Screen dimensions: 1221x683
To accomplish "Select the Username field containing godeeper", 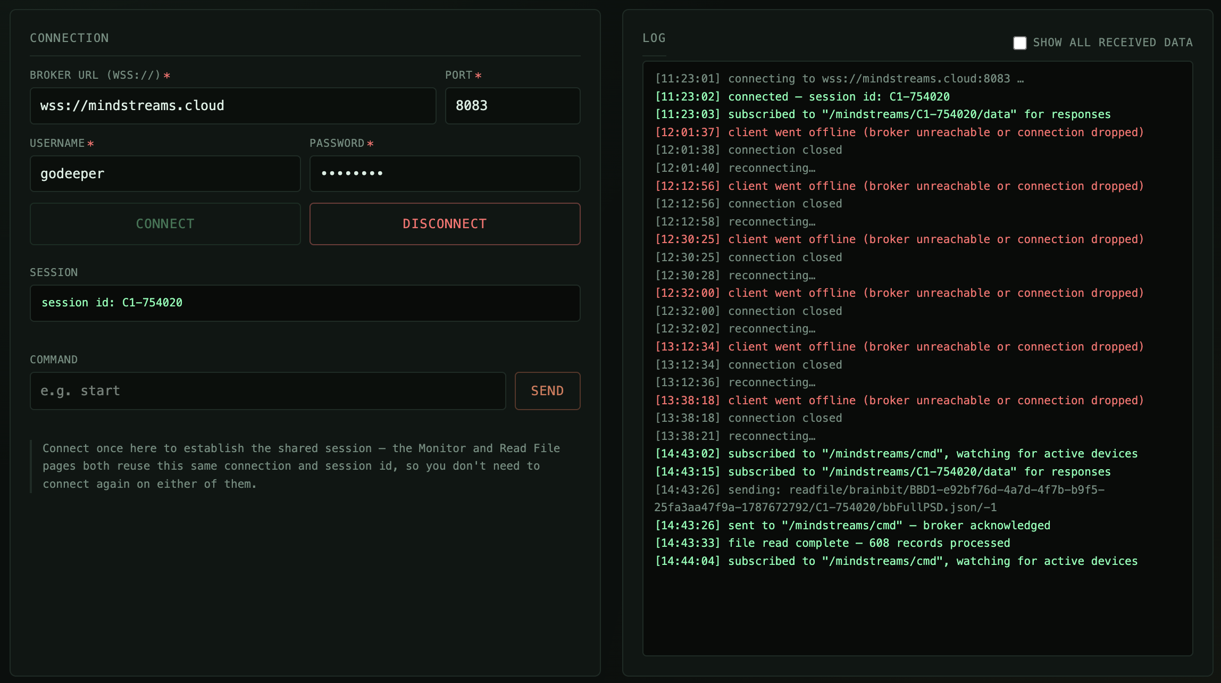I will (165, 174).
